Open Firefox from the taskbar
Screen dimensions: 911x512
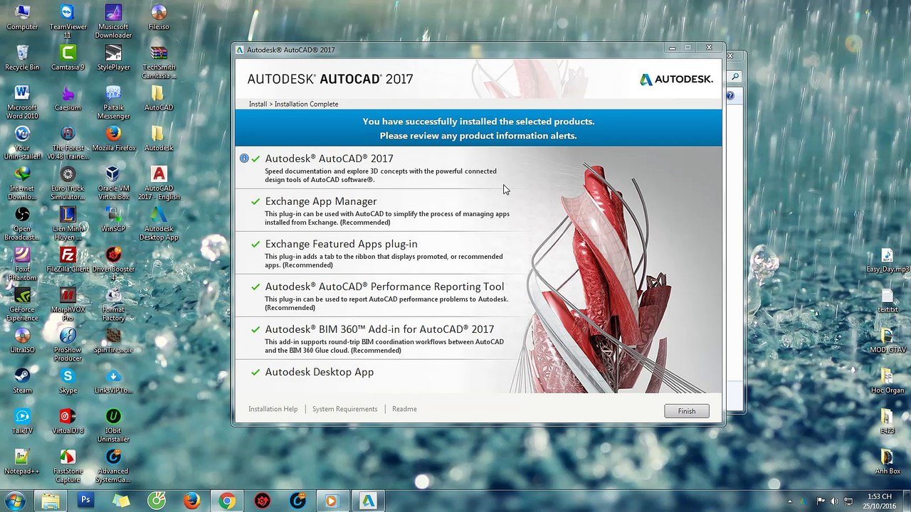tap(191, 501)
